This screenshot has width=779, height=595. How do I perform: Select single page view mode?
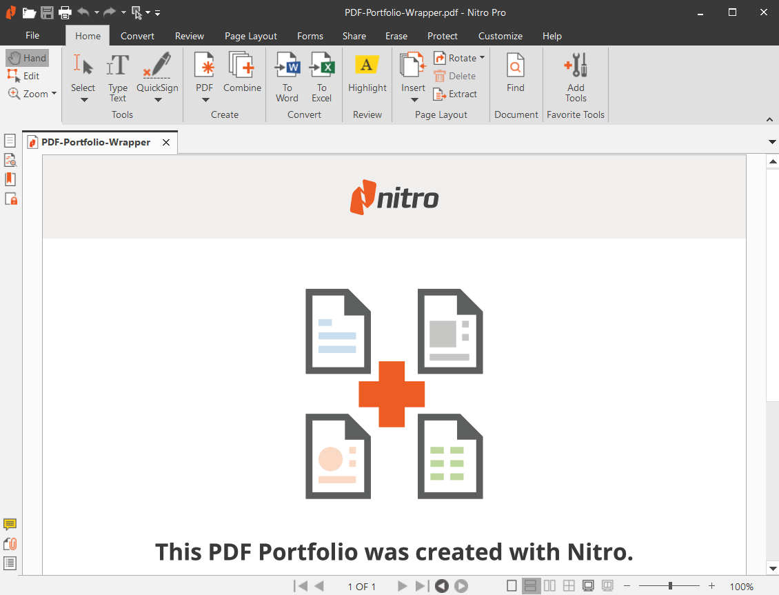pyautogui.click(x=512, y=586)
